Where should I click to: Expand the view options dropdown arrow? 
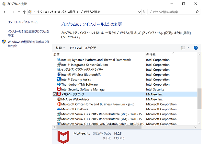188,48
